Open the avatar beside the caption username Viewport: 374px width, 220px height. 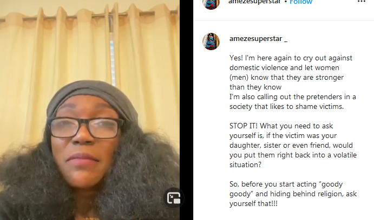[x=211, y=42]
